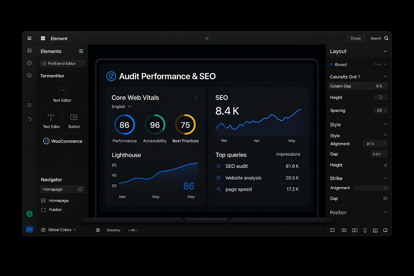Click the green globe icon in sidebar

coord(29,214)
